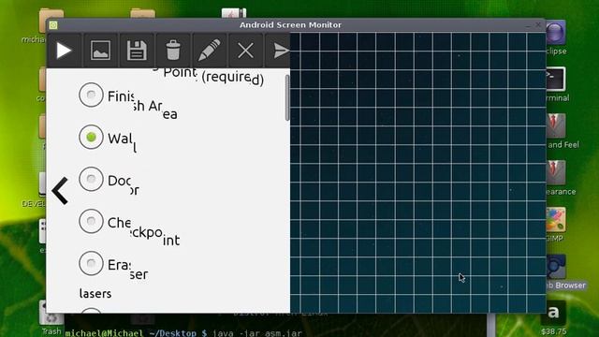Viewport: 599px width, 337px height.
Task: Click the play level toolbar icon
Action: coord(64,51)
